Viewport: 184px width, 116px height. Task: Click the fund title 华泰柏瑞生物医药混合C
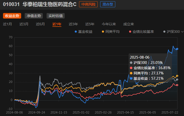tap(49, 4)
